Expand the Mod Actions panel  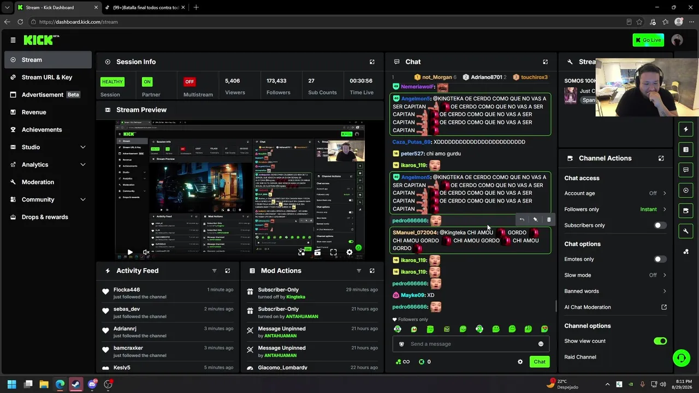372,271
